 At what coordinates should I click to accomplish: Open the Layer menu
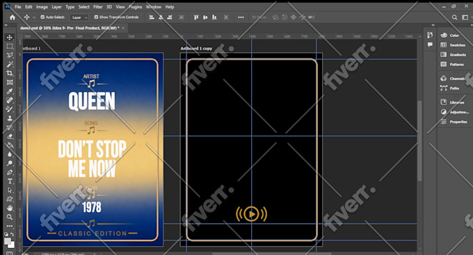coord(56,7)
